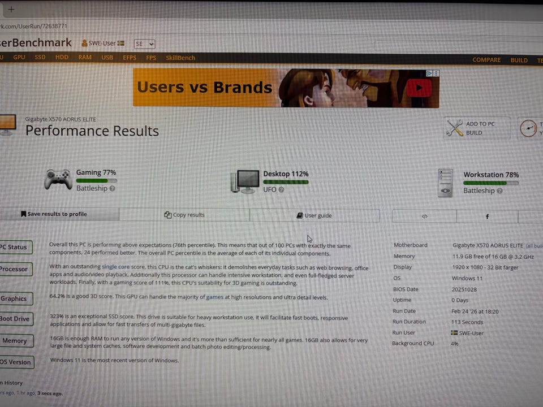Viewport: 543px width, 407px height.
Task: Click help icon next to Workstation Battleship
Action: (x=499, y=190)
